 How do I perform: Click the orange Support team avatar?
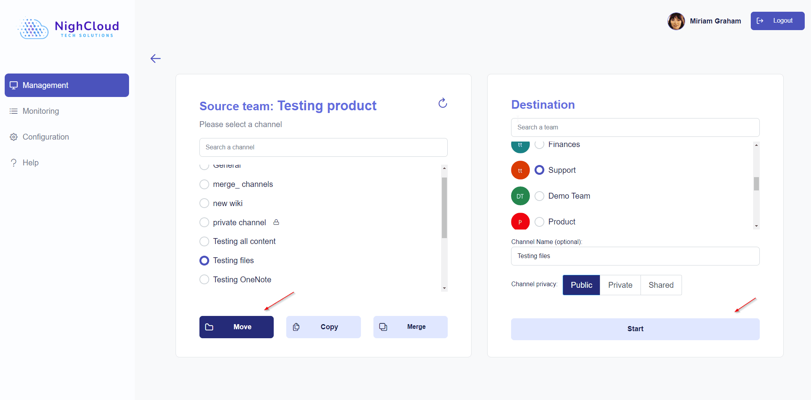pyautogui.click(x=520, y=170)
